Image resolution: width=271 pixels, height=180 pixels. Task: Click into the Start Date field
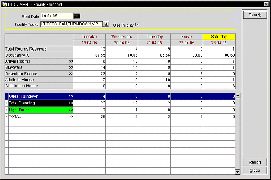coord(57,16)
